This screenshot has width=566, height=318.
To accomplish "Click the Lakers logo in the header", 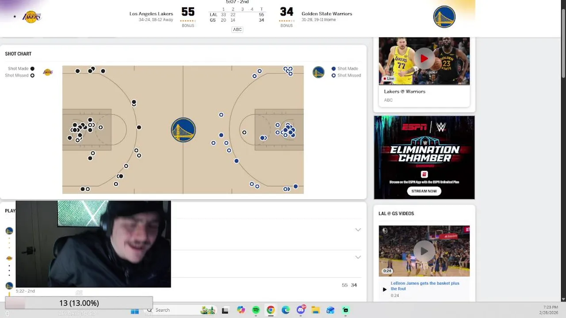I will coord(31,17).
